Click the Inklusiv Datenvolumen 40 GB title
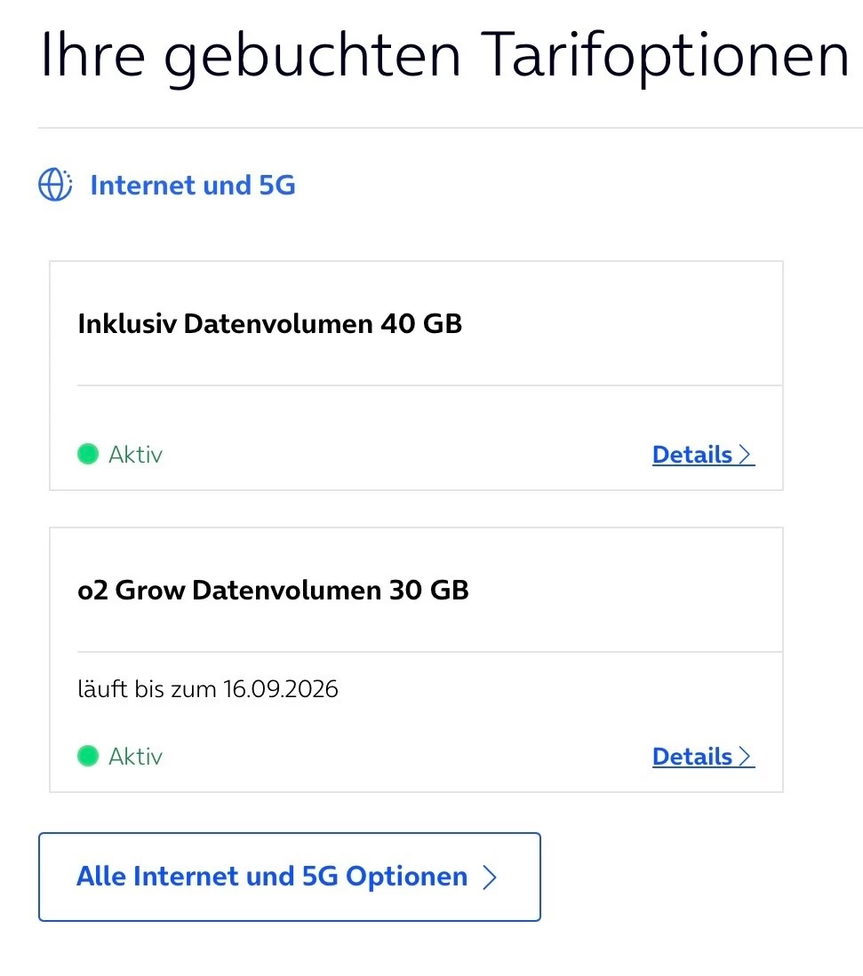This screenshot has width=863, height=976. pyautogui.click(x=270, y=323)
